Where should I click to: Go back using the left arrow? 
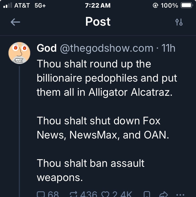[15, 22]
